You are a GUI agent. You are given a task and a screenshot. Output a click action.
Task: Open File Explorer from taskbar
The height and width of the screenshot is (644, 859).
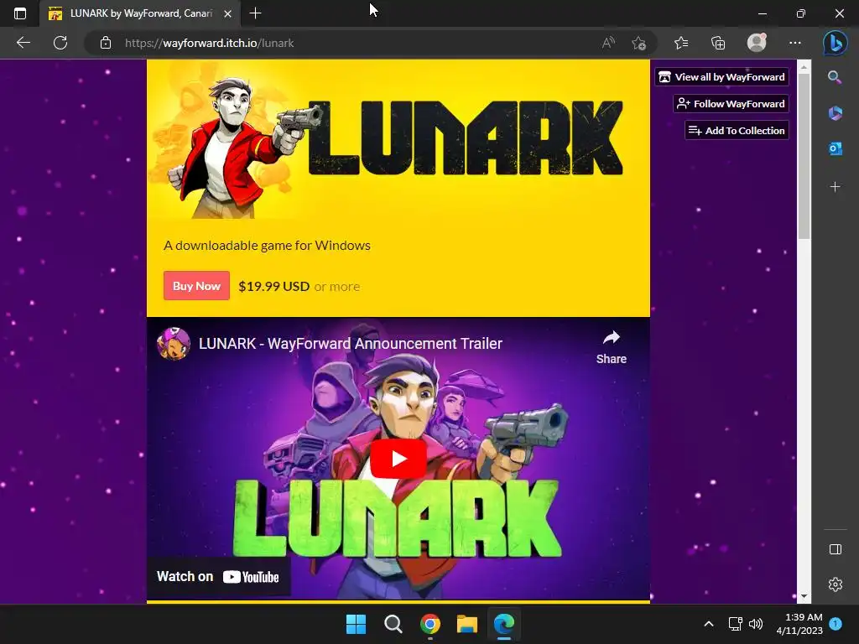(466, 624)
